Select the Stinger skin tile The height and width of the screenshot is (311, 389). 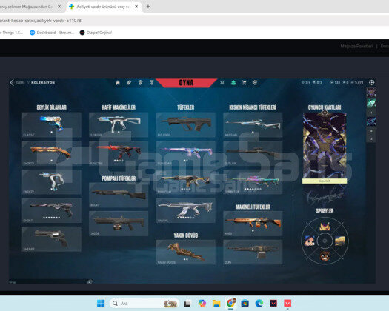point(119,124)
